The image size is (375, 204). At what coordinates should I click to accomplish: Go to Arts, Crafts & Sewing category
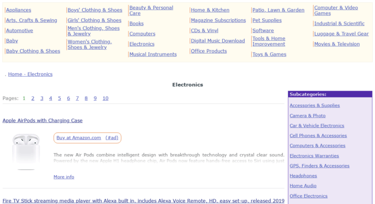pos(31,20)
